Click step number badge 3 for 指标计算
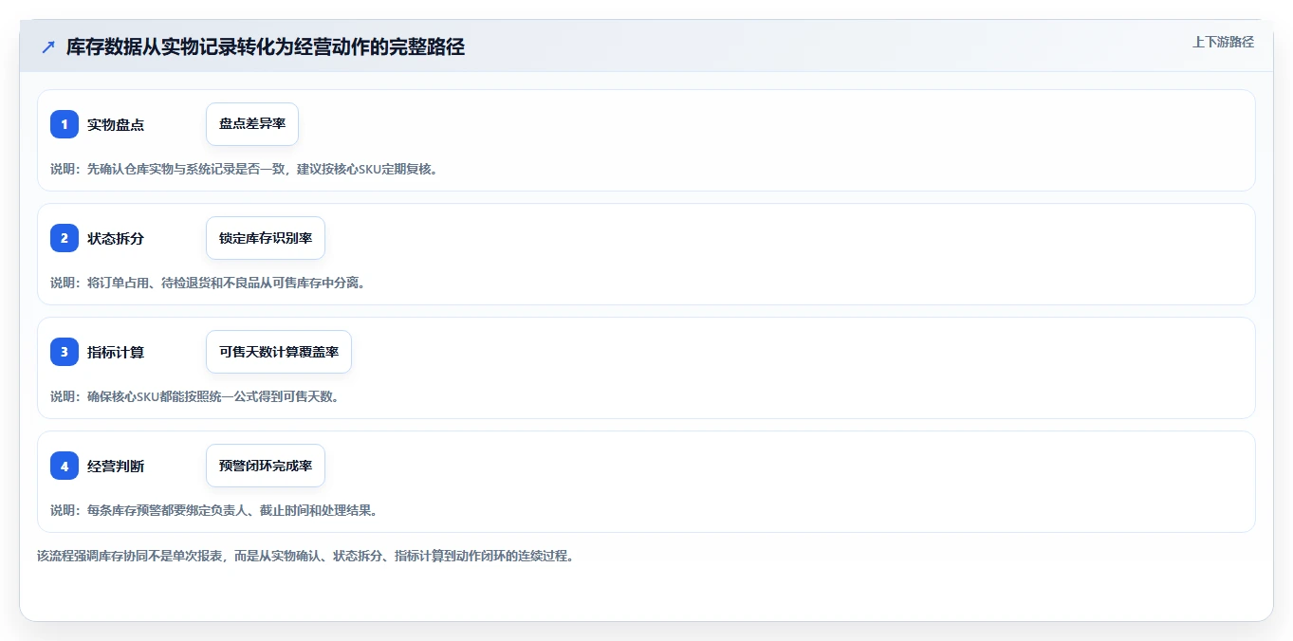 coord(65,352)
